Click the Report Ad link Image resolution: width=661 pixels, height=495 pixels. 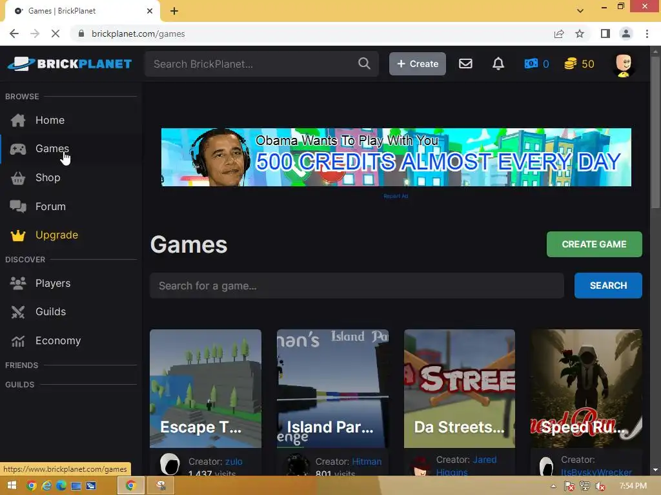point(396,196)
